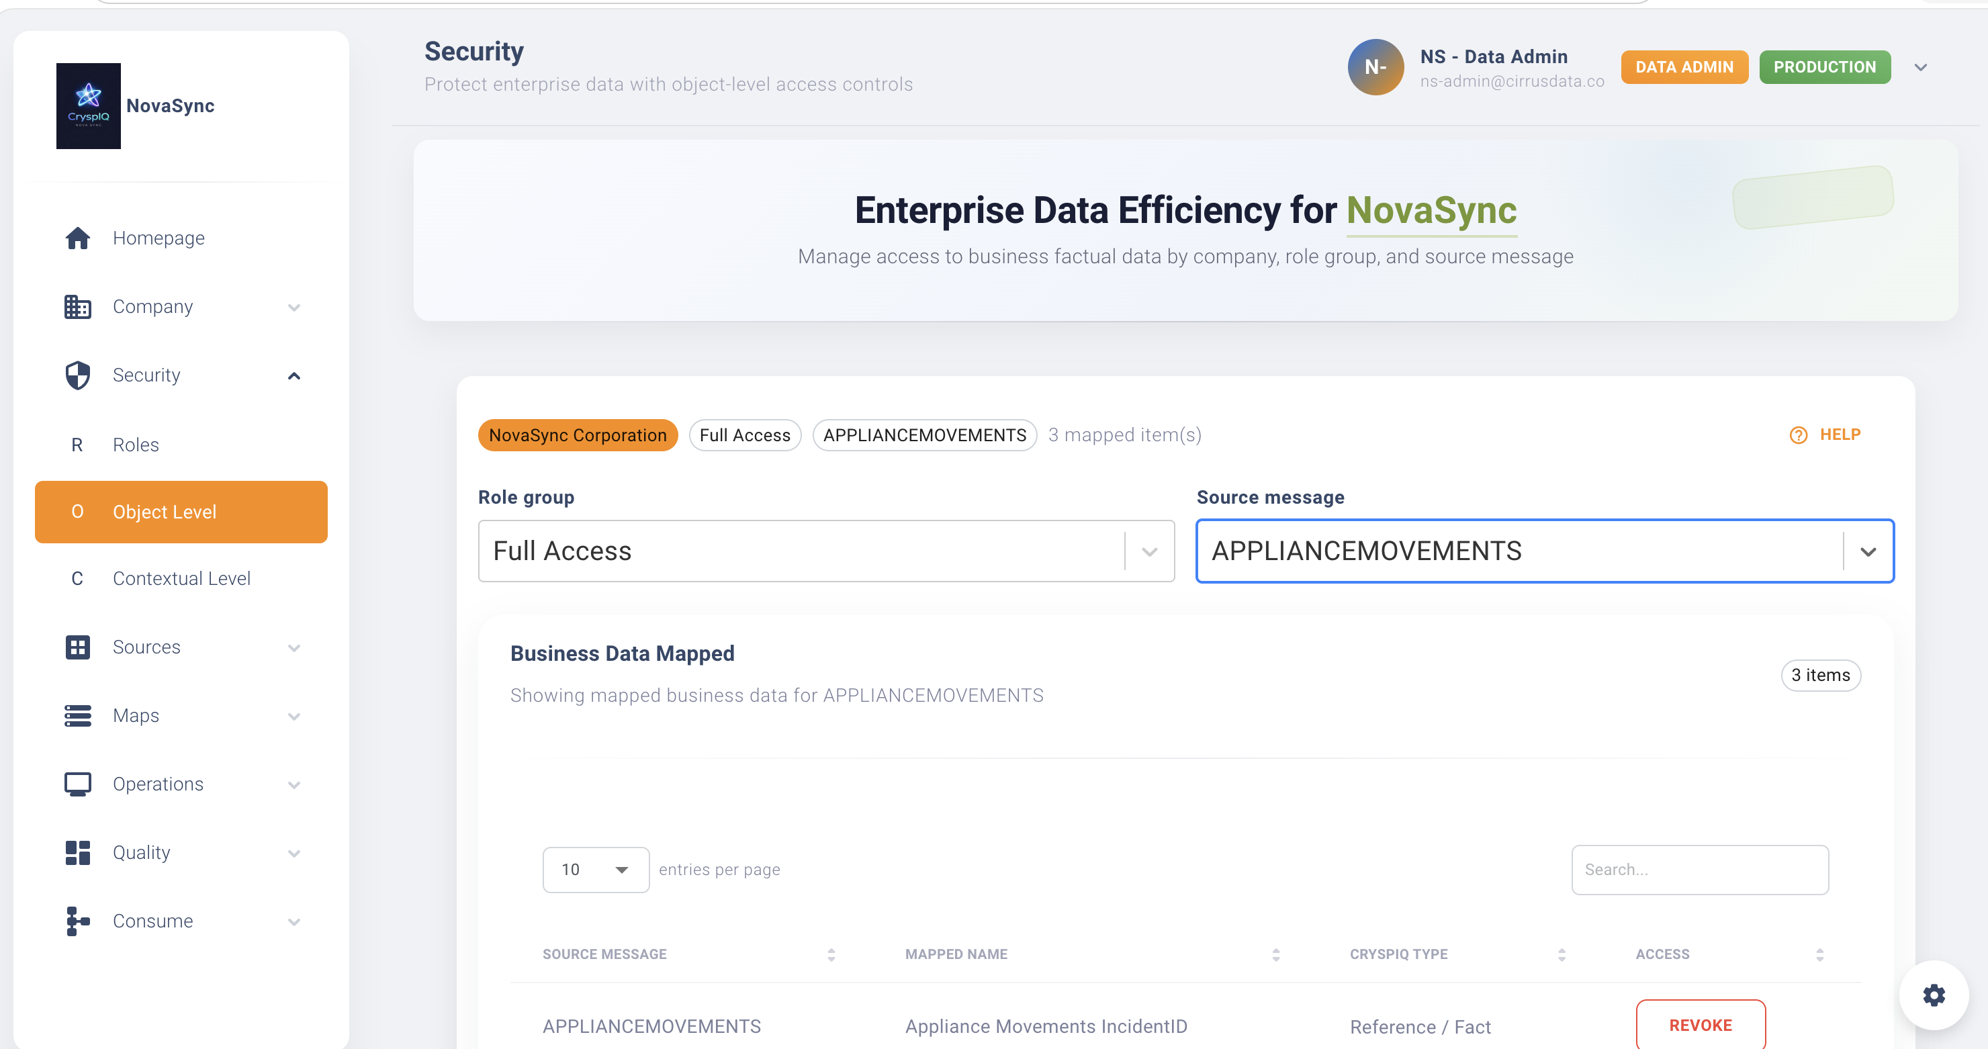Click the 3 items count badge

pos(1820,676)
